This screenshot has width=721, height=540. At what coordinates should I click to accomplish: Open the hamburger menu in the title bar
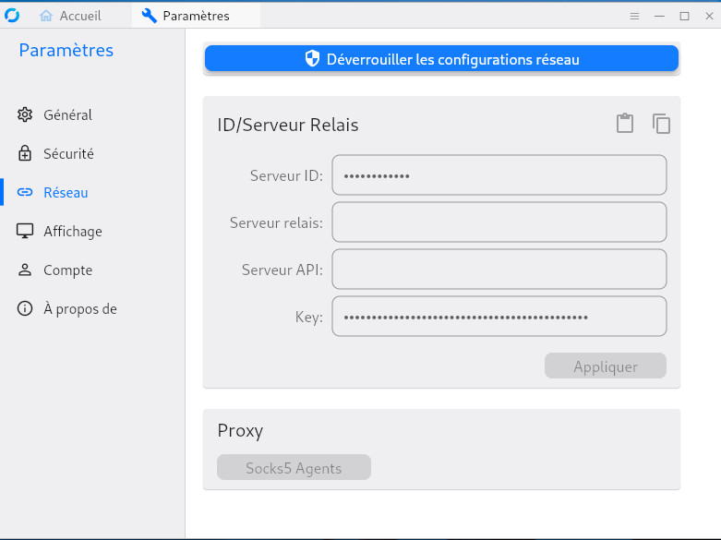point(634,16)
